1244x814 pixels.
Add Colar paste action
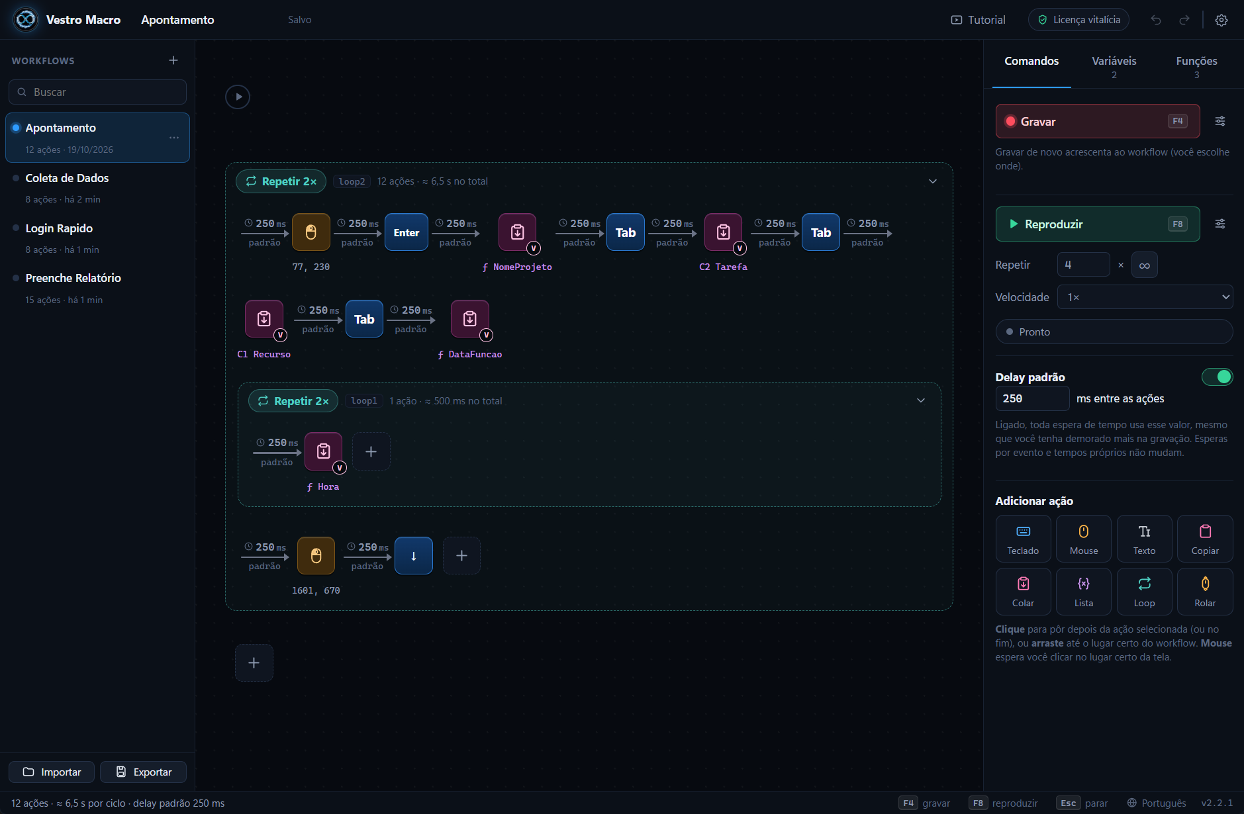1023,591
